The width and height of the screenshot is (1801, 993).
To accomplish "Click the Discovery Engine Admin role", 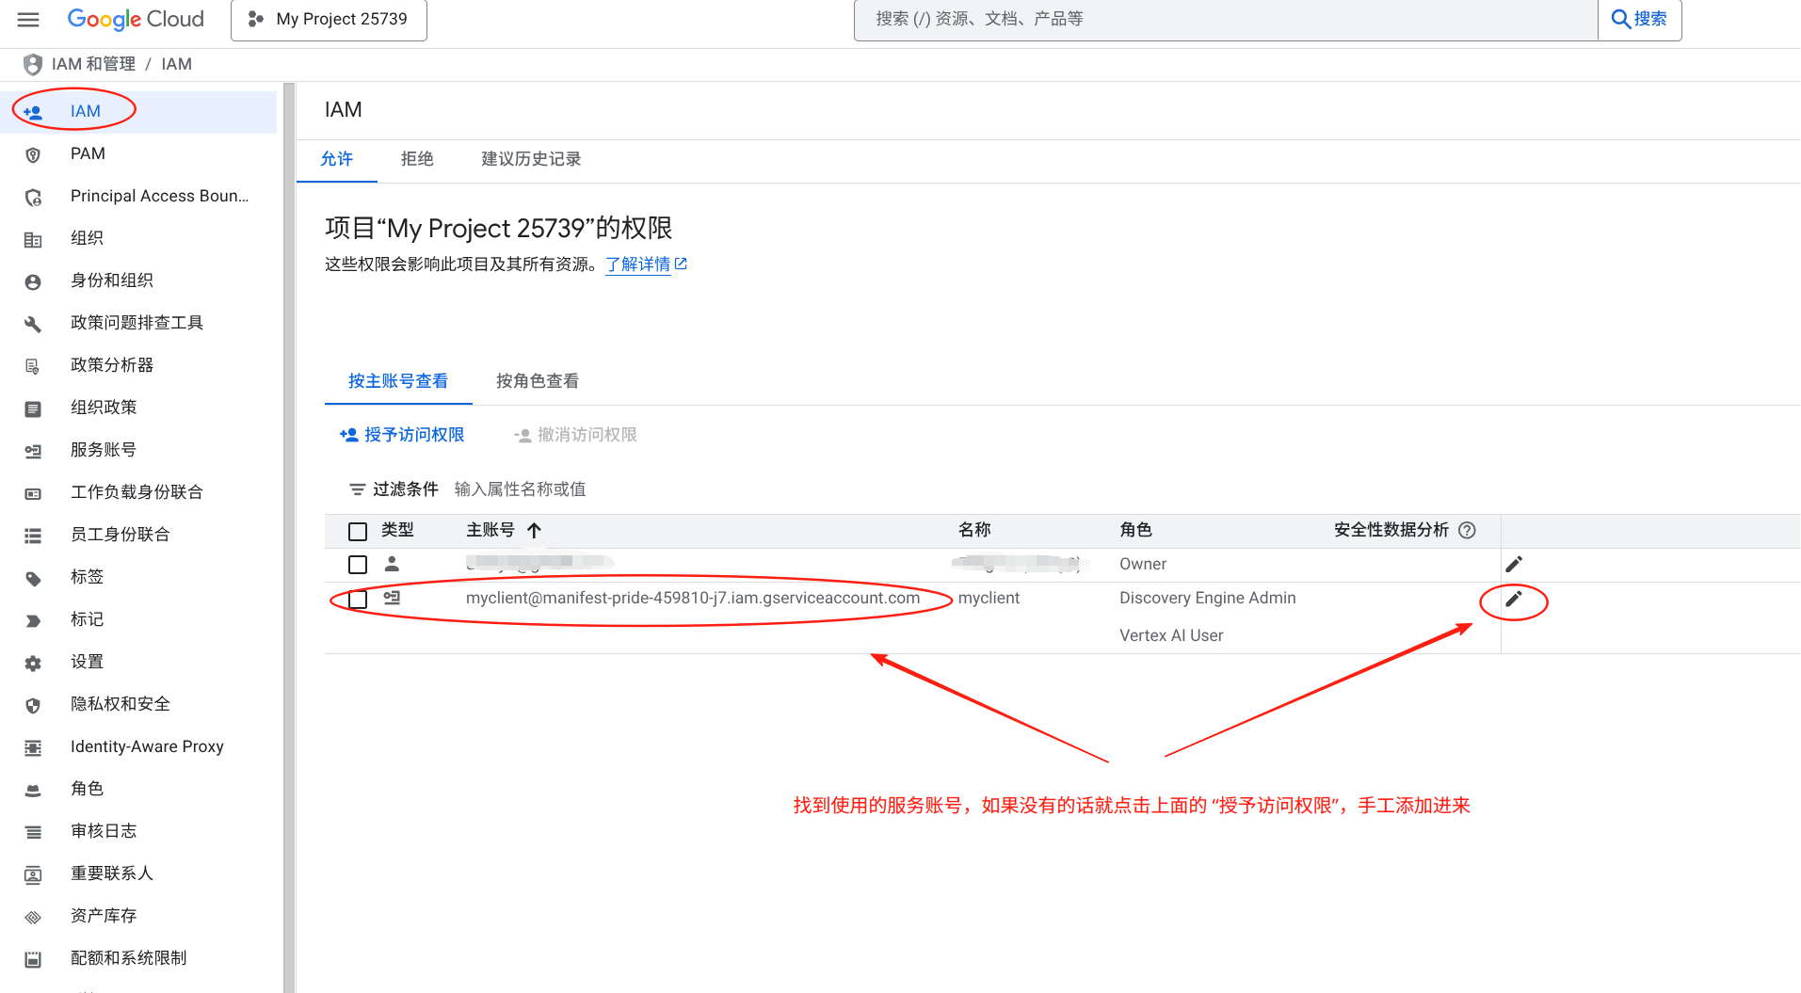I will [x=1208, y=599].
